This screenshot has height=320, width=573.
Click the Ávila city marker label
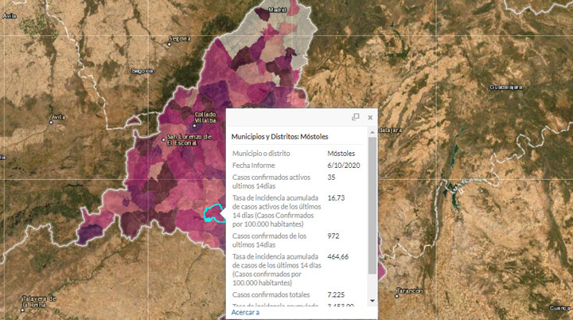(x=58, y=117)
